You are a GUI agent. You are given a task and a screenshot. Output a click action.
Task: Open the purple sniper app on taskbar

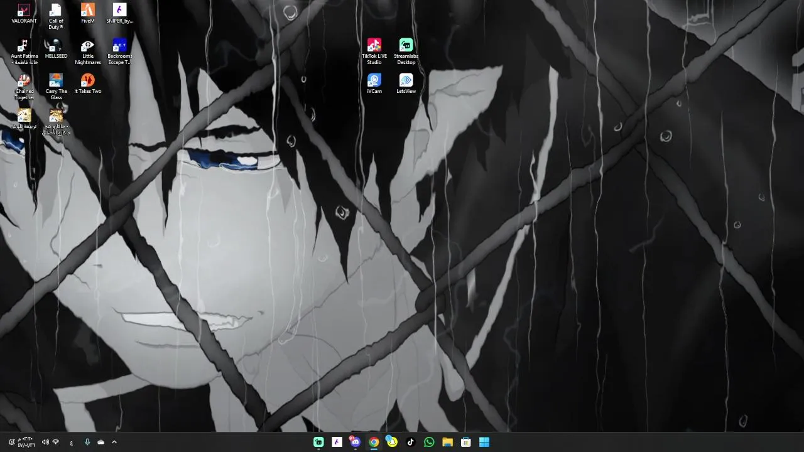[x=337, y=442]
